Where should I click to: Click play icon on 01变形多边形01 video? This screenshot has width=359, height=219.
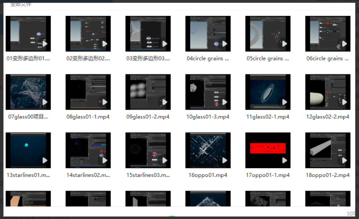[44, 44]
